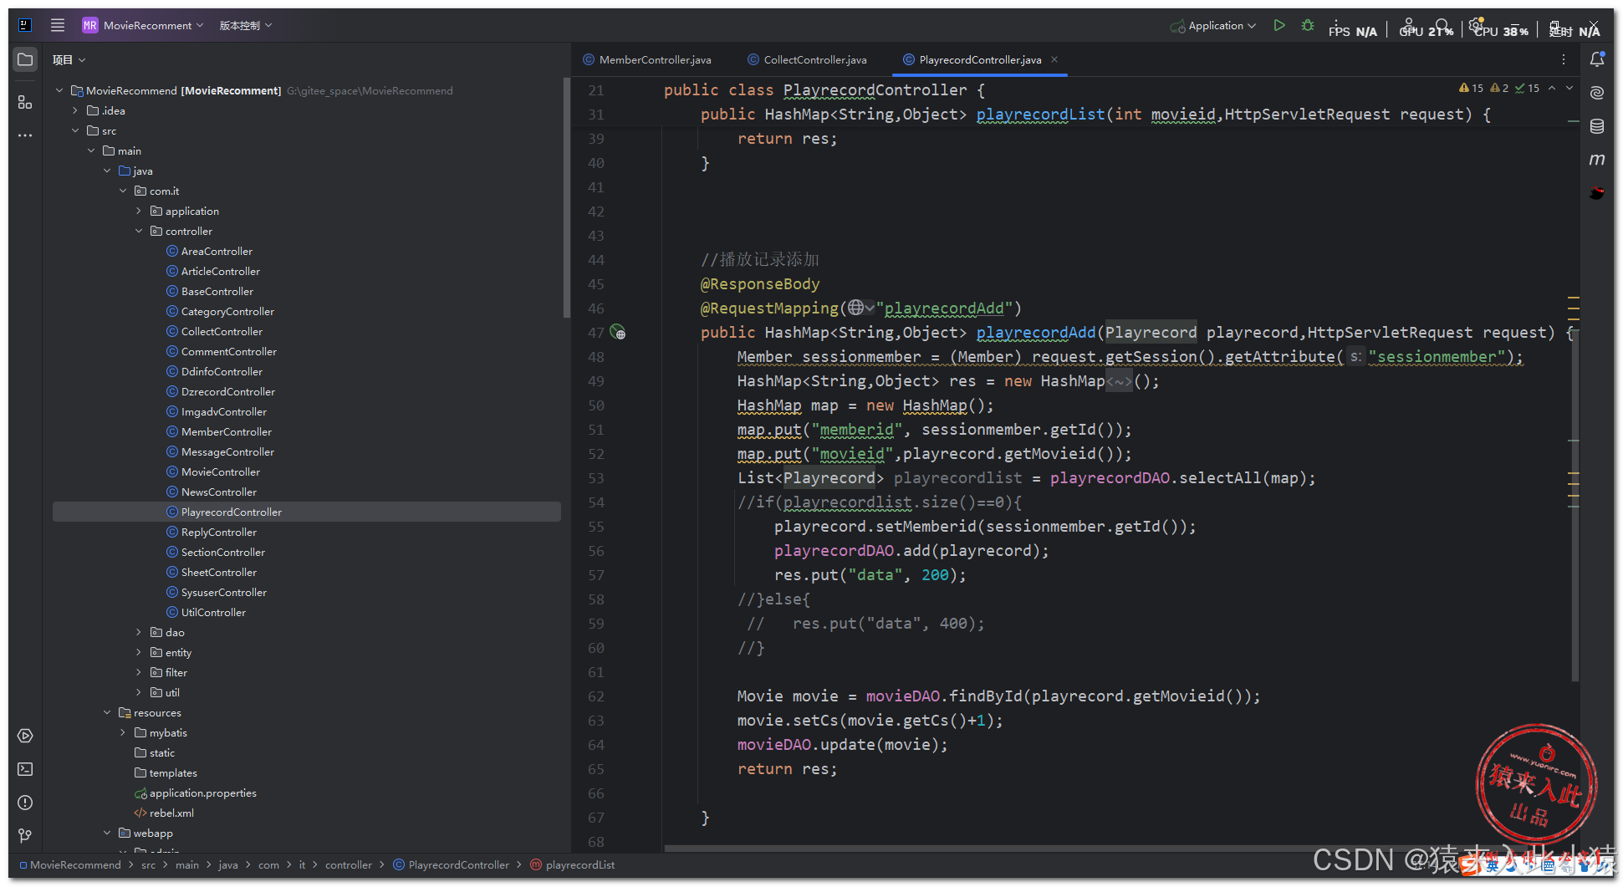Image resolution: width=1623 pixels, height=887 pixels.
Task: Open the Structure tool window icon
Action: tap(25, 102)
